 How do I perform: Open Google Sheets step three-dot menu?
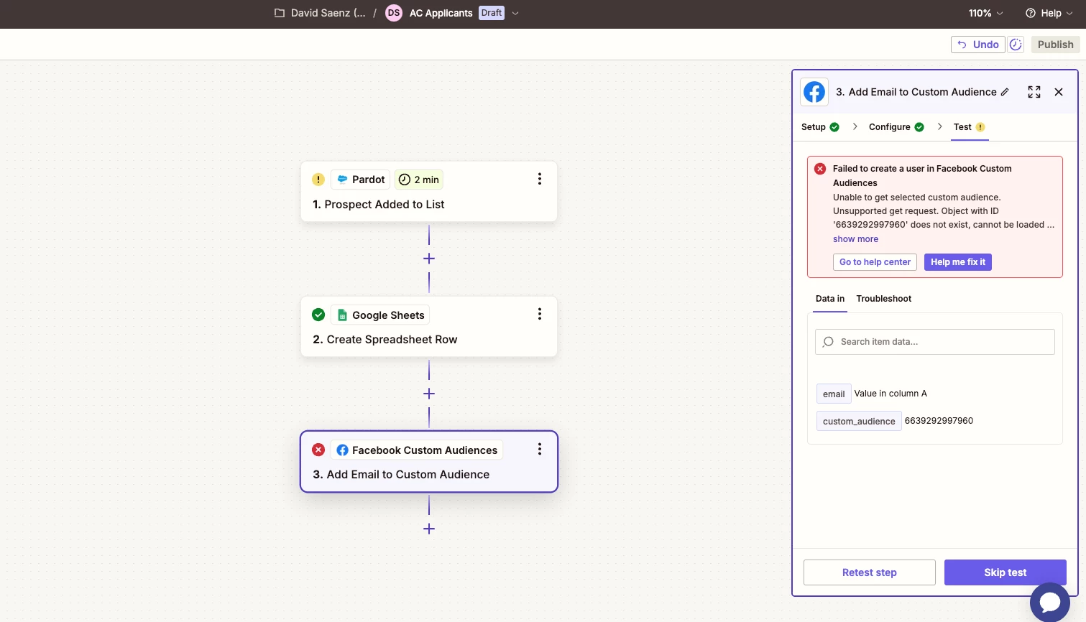pyautogui.click(x=540, y=314)
